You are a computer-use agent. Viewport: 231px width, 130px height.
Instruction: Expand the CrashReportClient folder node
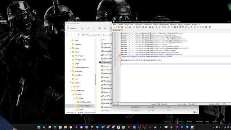75,102
